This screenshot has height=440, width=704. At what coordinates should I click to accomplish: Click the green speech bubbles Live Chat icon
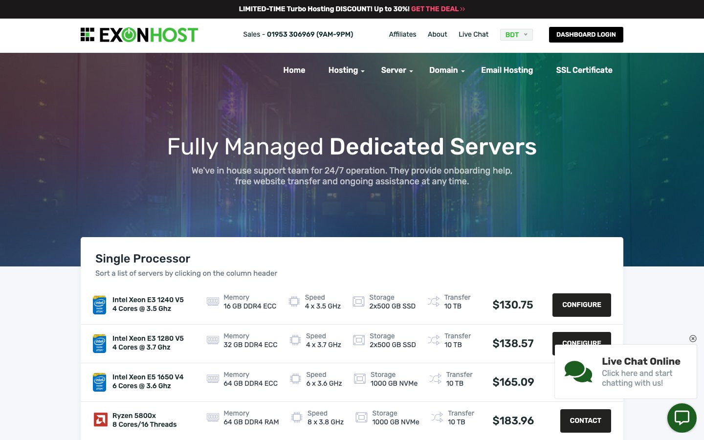[x=578, y=372]
